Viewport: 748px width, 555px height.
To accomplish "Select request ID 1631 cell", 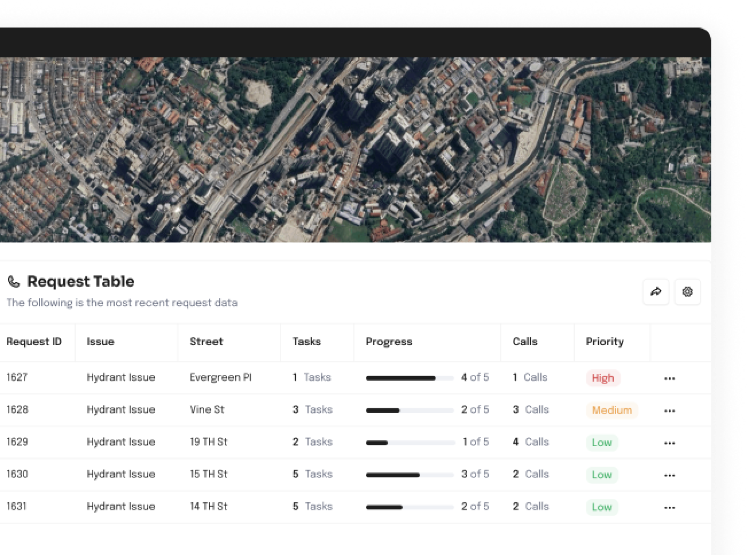I will pyautogui.click(x=17, y=506).
